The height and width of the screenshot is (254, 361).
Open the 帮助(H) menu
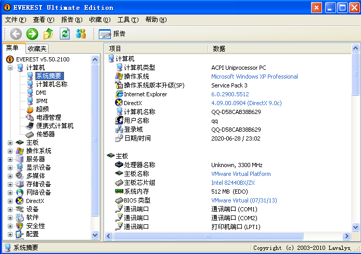[x=156, y=20]
